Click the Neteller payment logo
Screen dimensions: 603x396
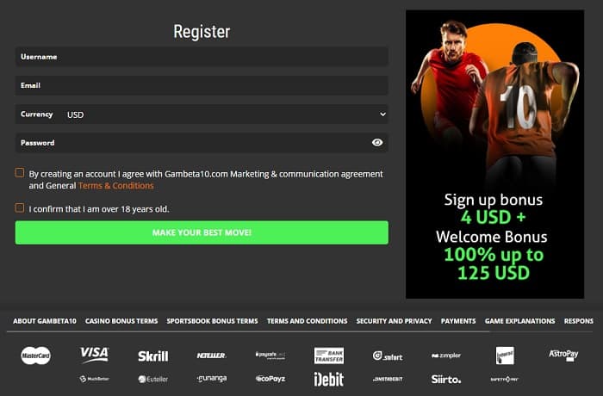tap(212, 356)
